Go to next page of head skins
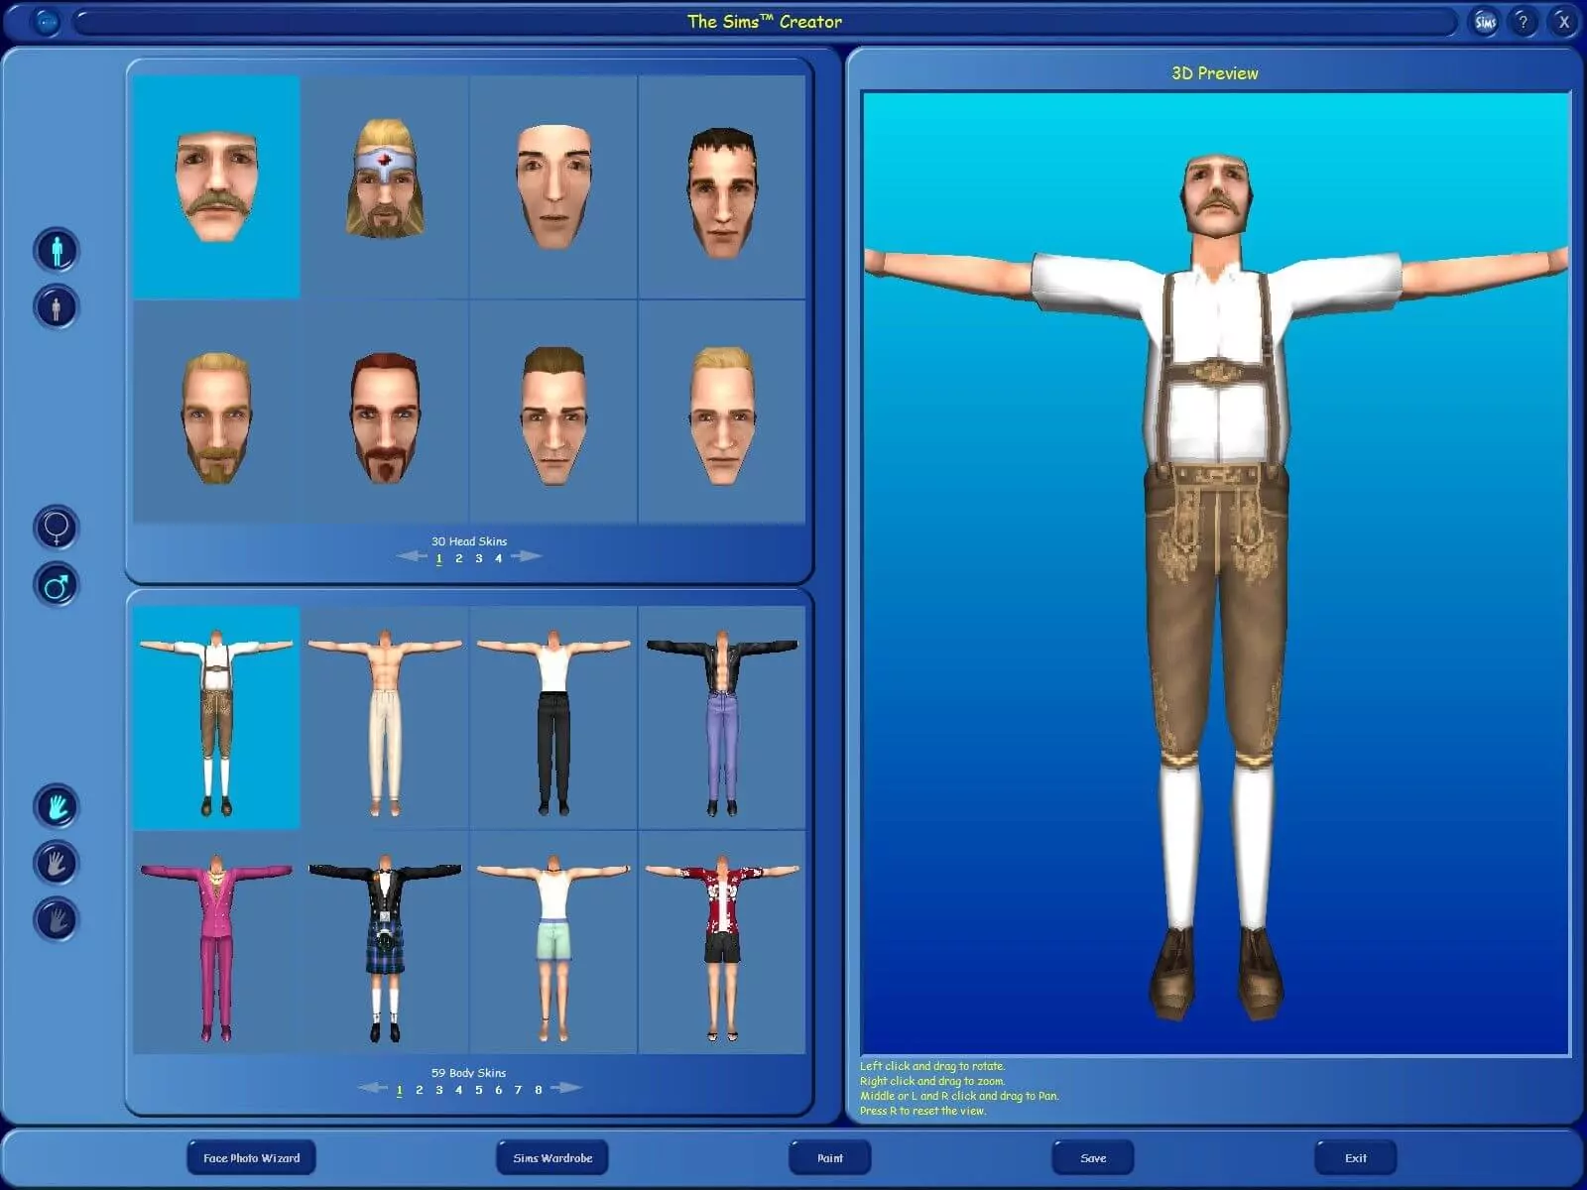Viewport: 1587px width, 1190px height. (527, 556)
